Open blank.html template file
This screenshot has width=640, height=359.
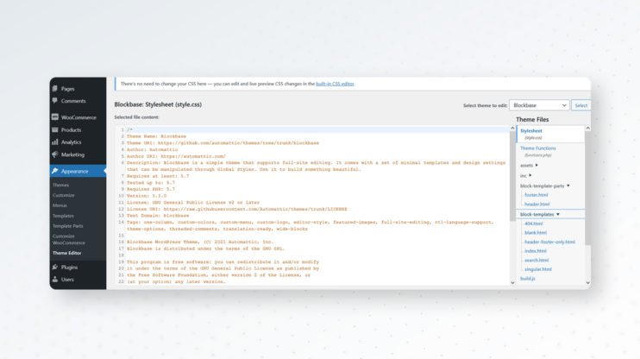point(535,232)
